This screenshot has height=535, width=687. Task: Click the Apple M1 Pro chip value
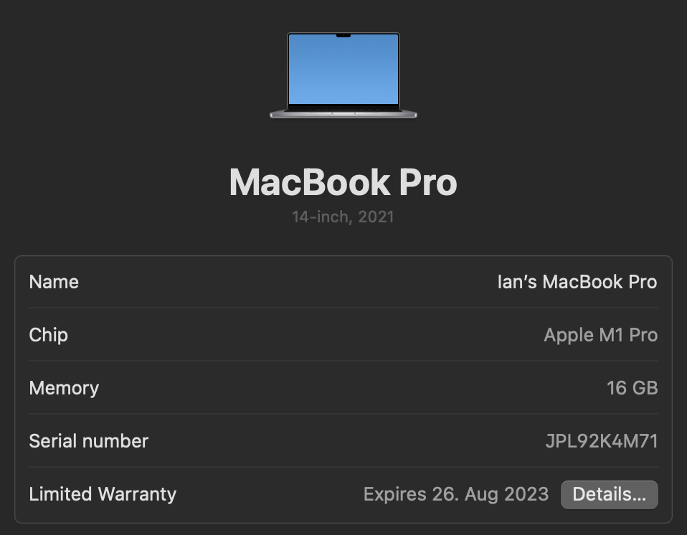point(601,335)
